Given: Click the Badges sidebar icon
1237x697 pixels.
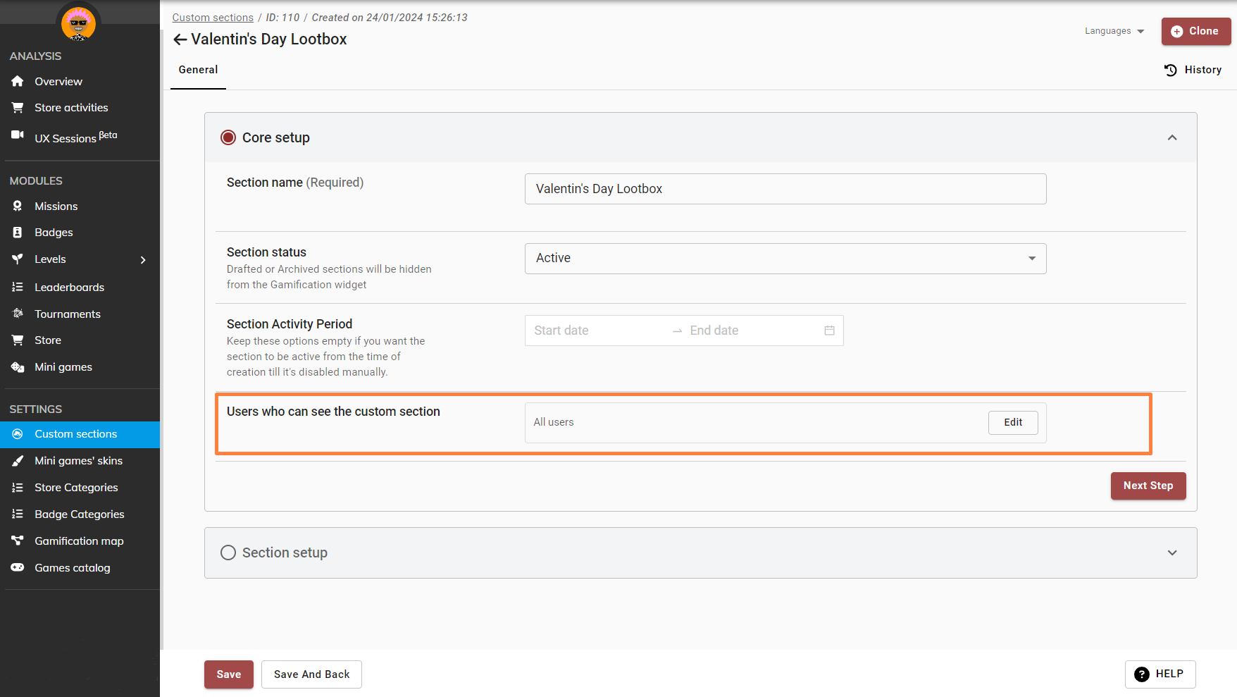Looking at the screenshot, I should [x=18, y=233].
